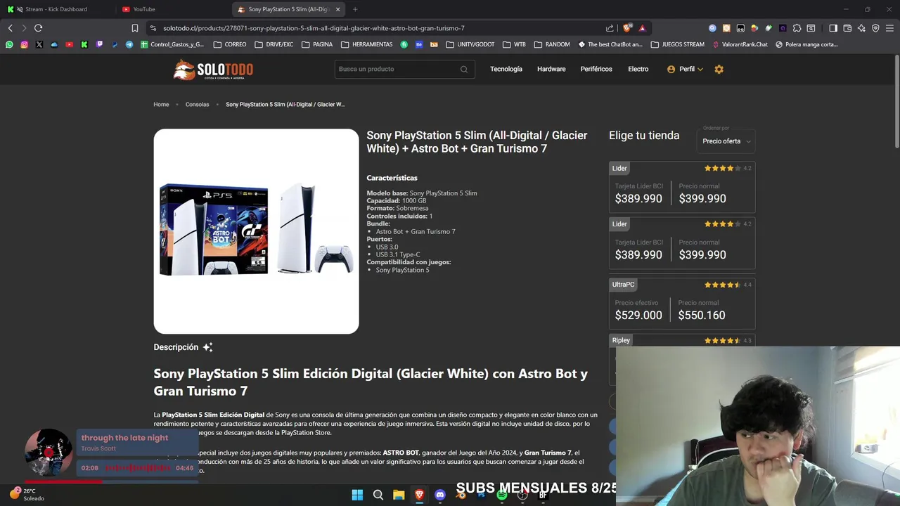The width and height of the screenshot is (900, 506).
Task: Click the Home breadcrumb link
Action: click(x=161, y=105)
